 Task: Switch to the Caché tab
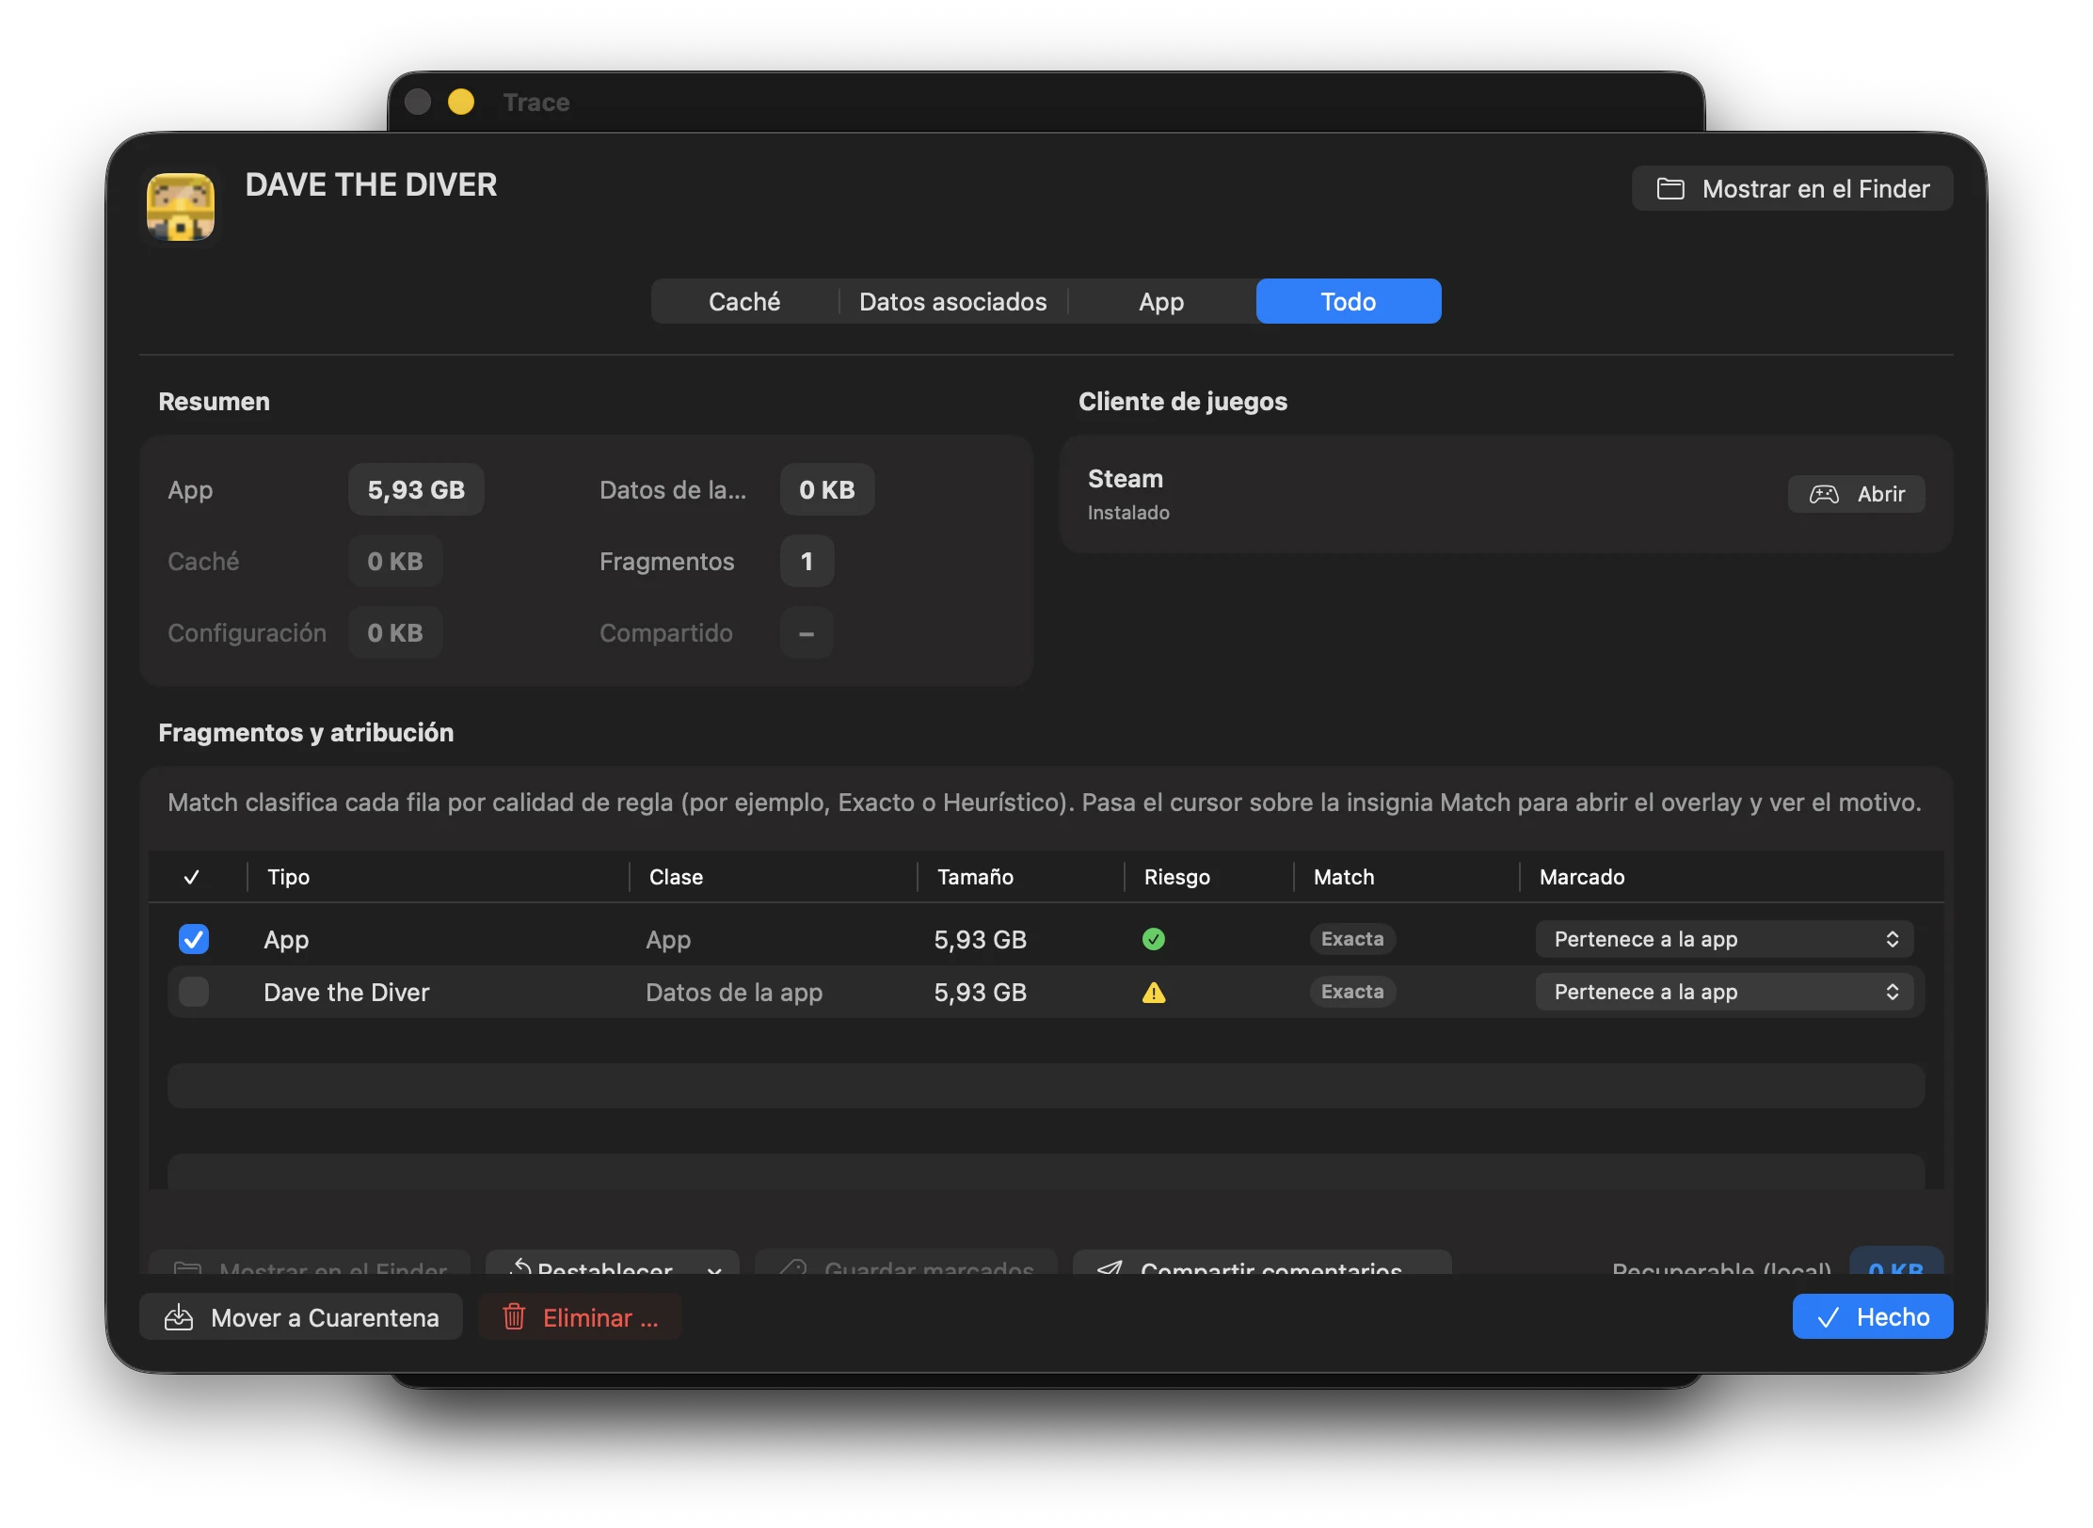(x=744, y=301)
